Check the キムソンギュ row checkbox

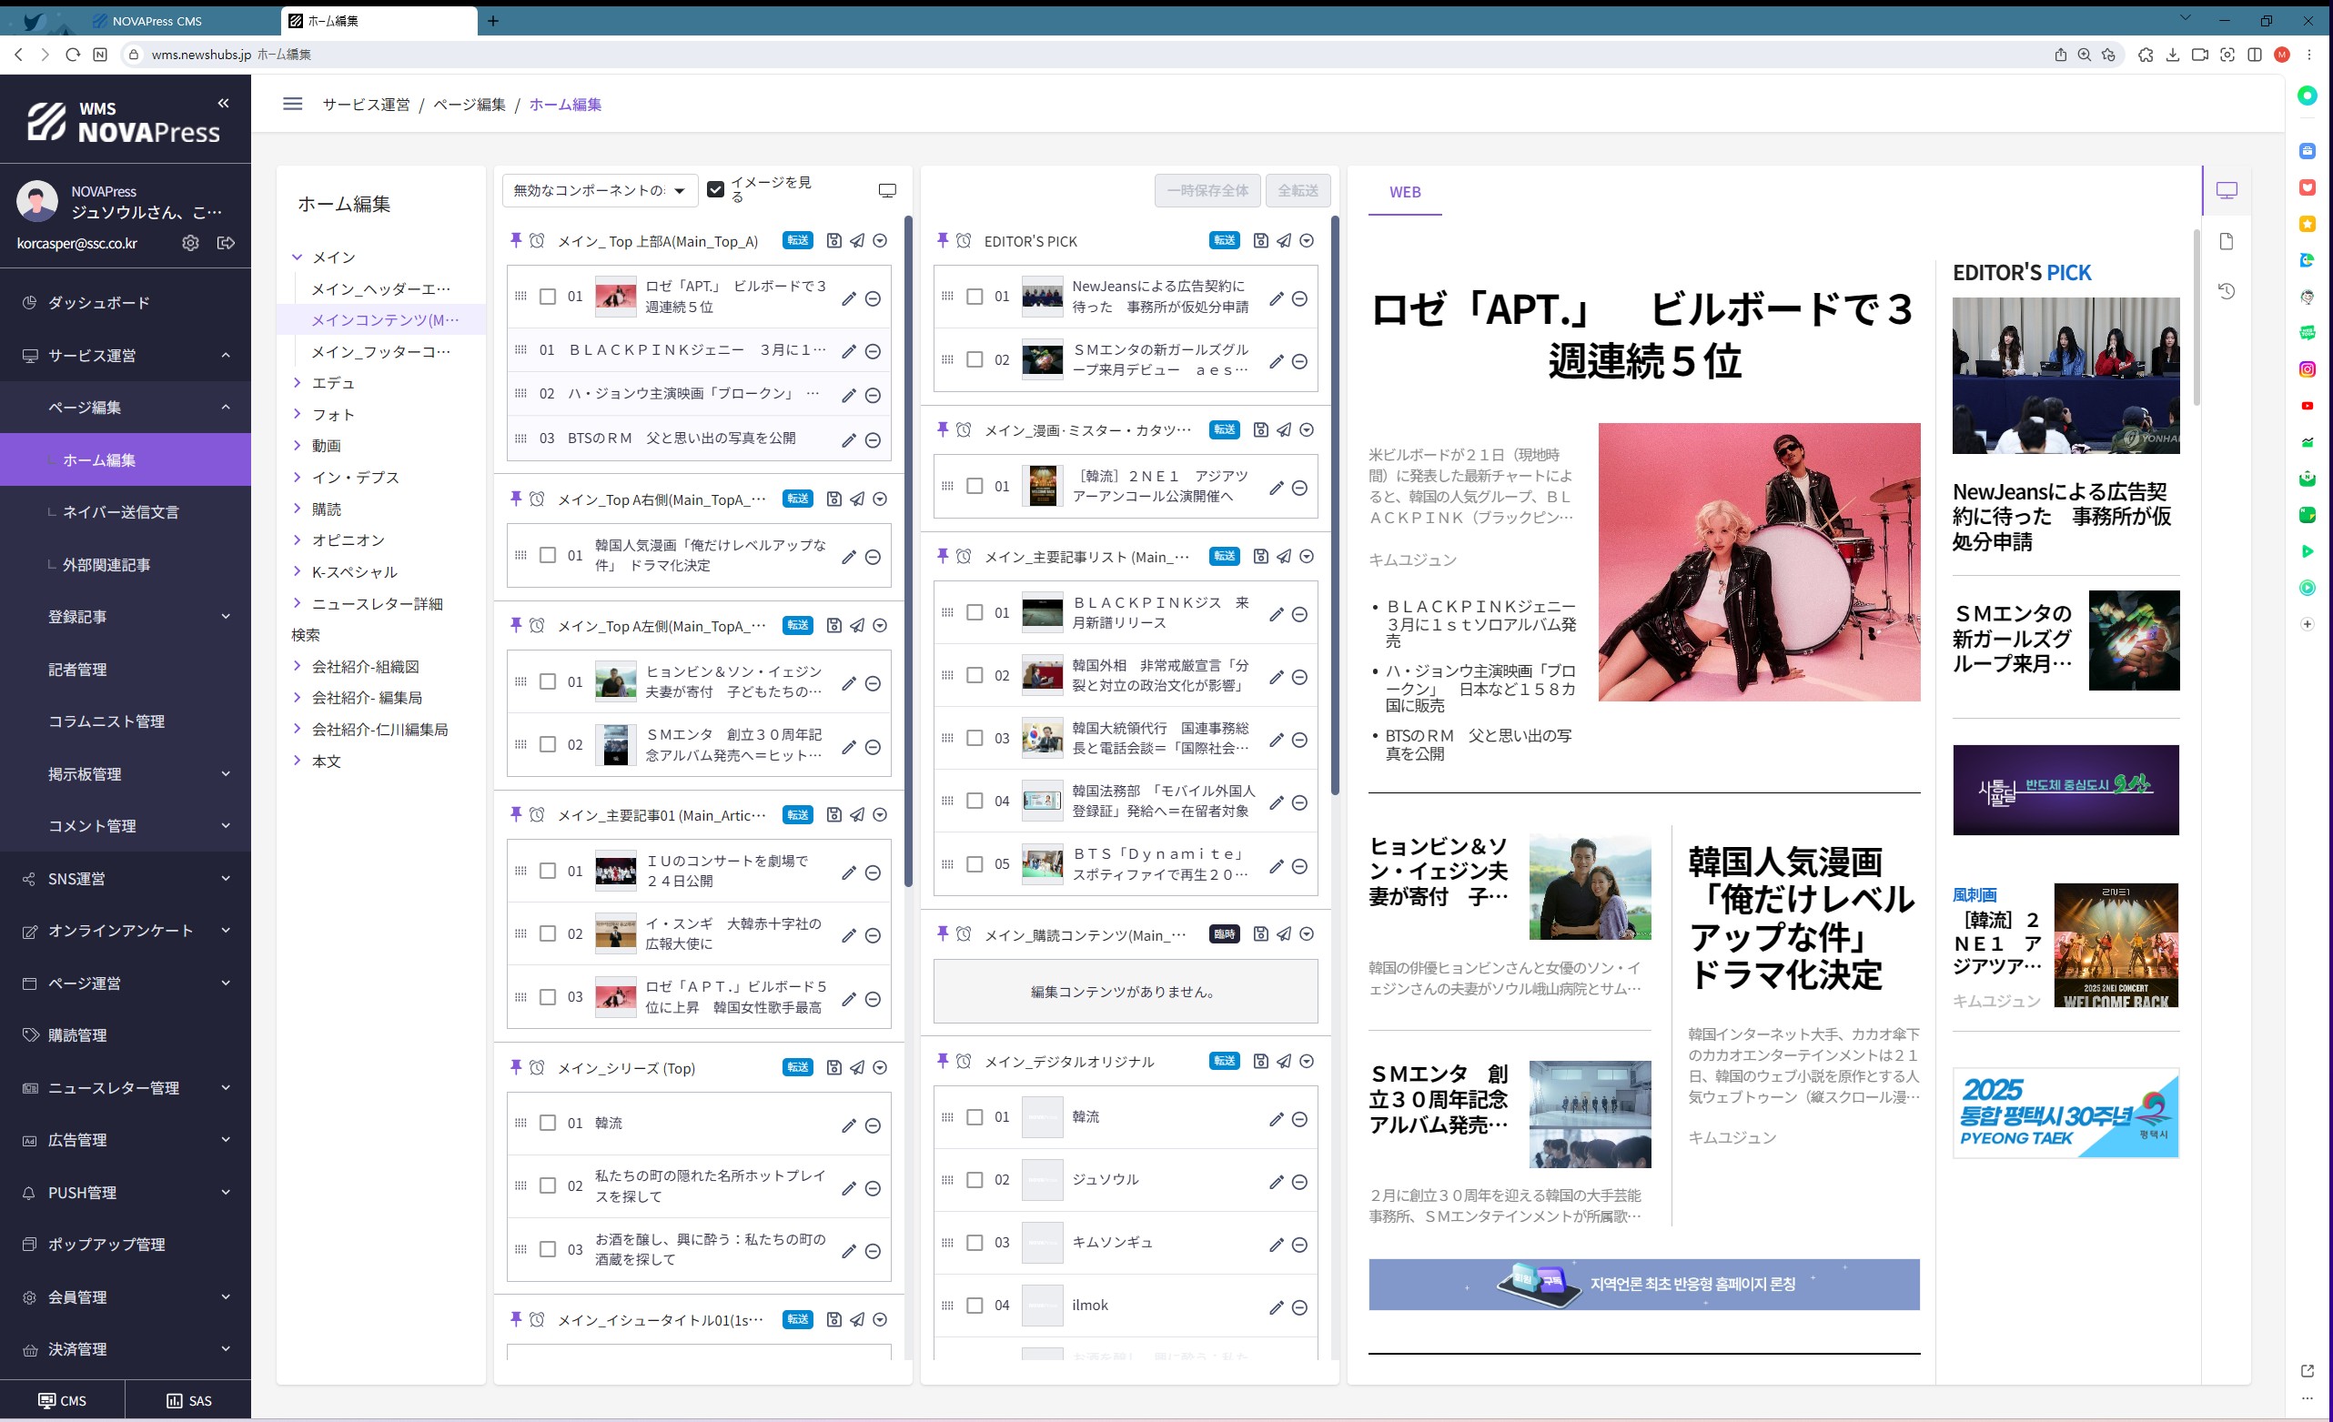[975, 1243]
